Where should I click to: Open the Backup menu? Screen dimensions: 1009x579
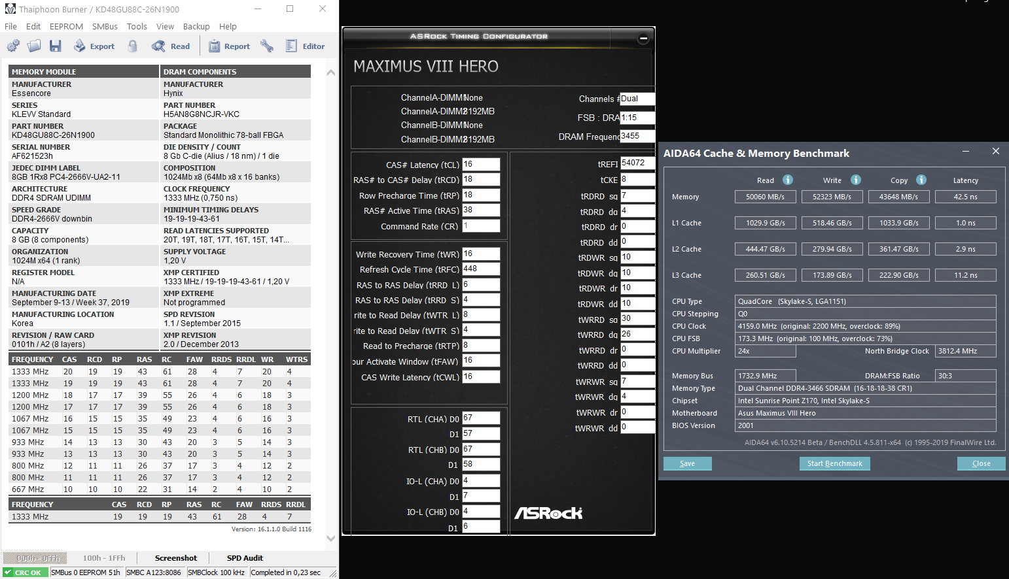click(x=196, y=26)
